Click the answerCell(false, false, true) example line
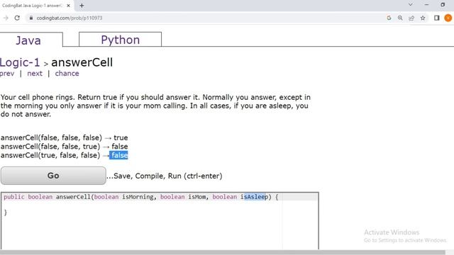This screenshot has height=255, width=454. pyautogui.click(x=65, y=147)
